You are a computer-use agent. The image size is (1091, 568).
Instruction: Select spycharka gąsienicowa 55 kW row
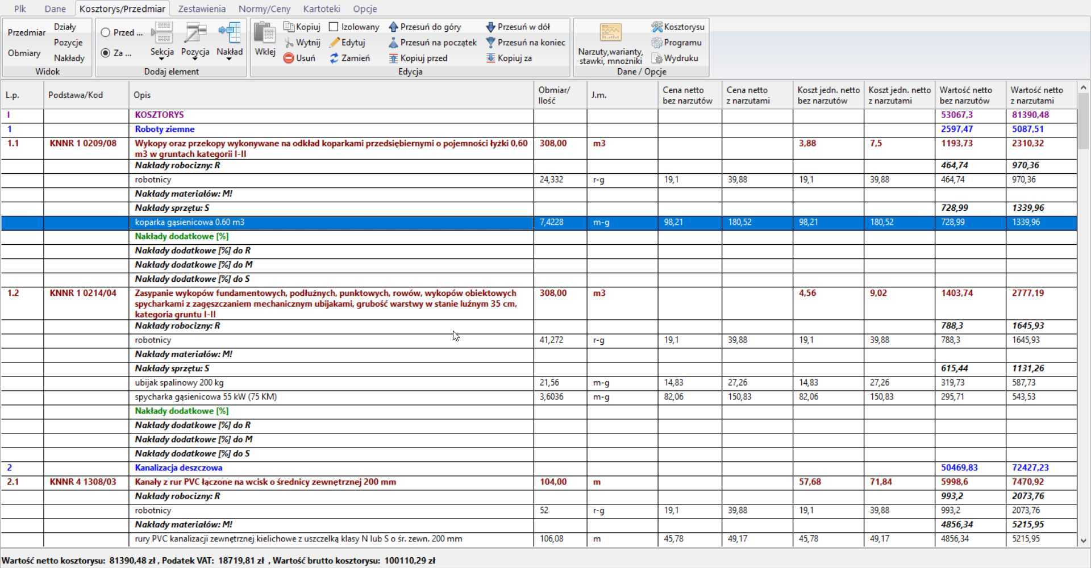point(539,396)
